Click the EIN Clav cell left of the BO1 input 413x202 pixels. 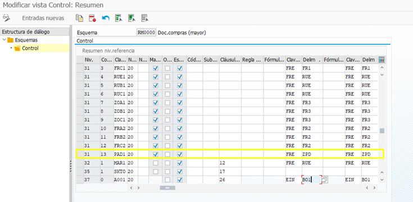pyautogui.click(x=293, y=180)
